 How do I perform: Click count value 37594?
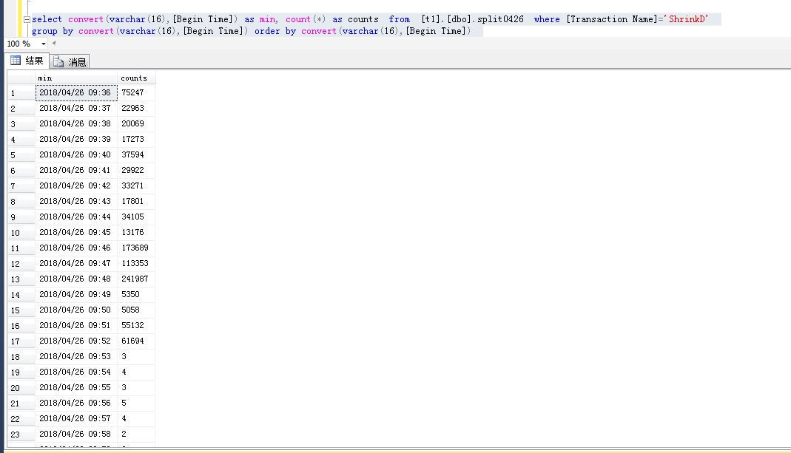(136, 154)
